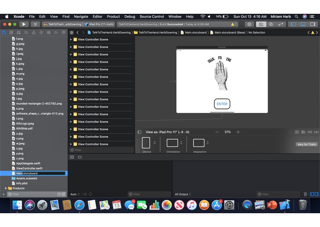This screenshot has height=227, width=320.
Task: Switch to the Assistant editor
Action: coord(271,24)
